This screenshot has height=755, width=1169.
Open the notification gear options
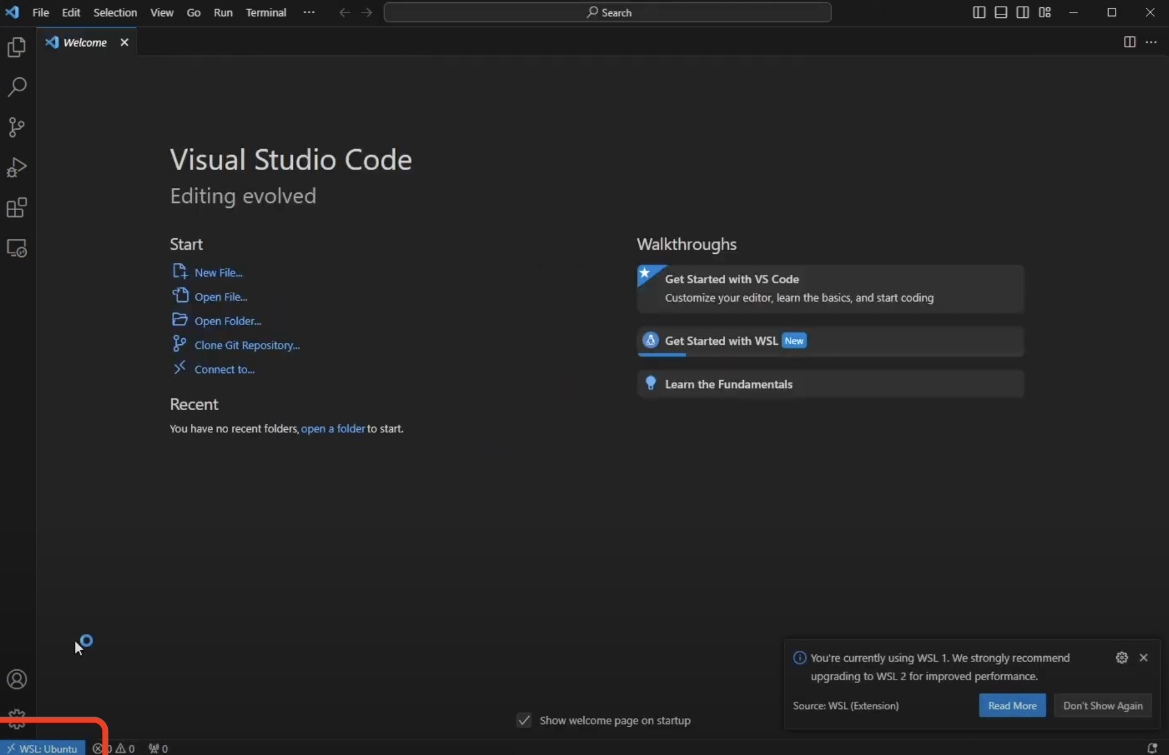(x=1122, y=658)
